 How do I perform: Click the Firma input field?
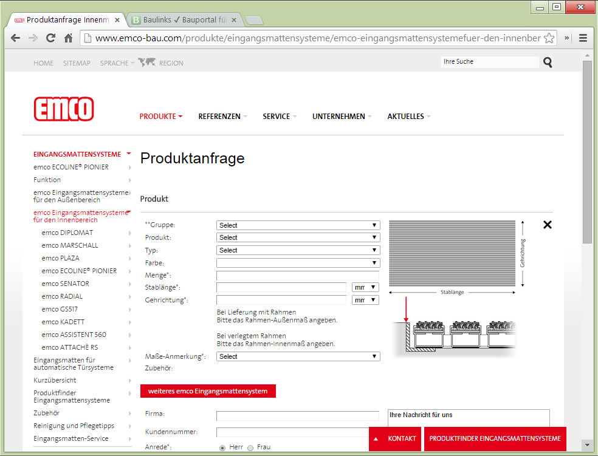(298, 415)
